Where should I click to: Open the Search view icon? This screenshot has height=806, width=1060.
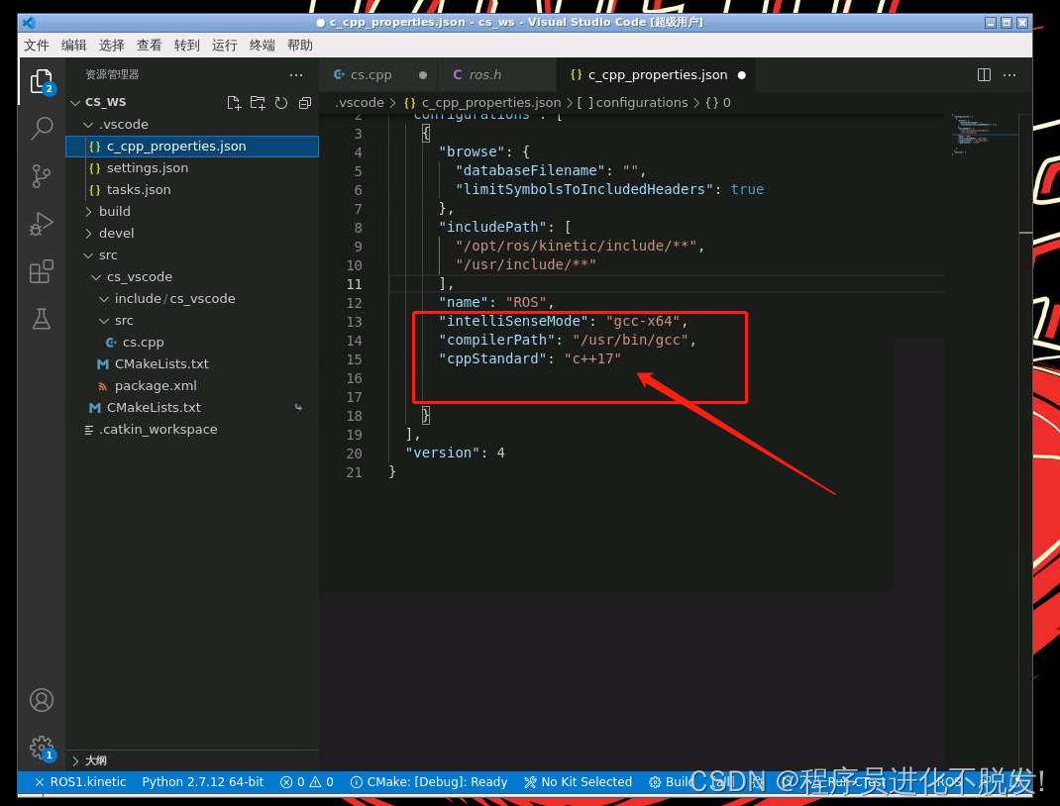[42, 129]
